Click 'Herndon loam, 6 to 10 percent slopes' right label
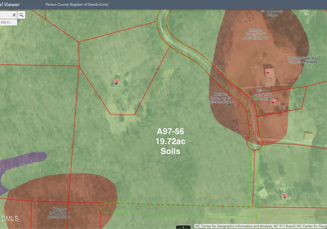Viewport: 327px width, 229px height. point(303,60)
